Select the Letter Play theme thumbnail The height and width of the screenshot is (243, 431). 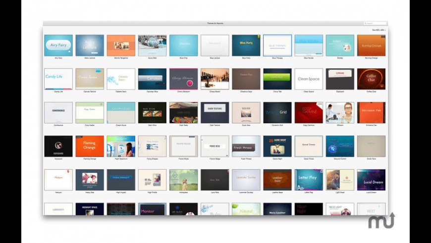click(309, 180)
